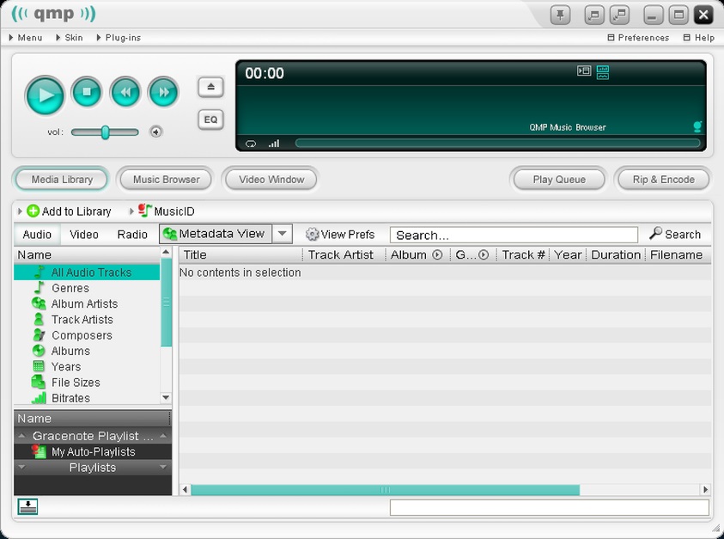The width and height of the screenshot is (724, 539).
Task: Open Preferences
Action: [639, 38]
